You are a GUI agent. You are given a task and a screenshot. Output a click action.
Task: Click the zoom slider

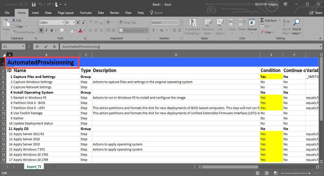point(295,173)
